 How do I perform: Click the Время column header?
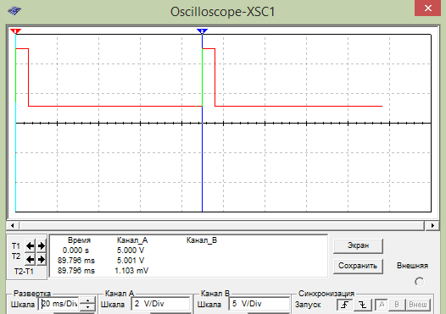pos(79,240)
